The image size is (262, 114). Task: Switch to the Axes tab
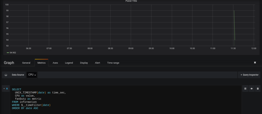pyautogui.click(x=55, y=63)
